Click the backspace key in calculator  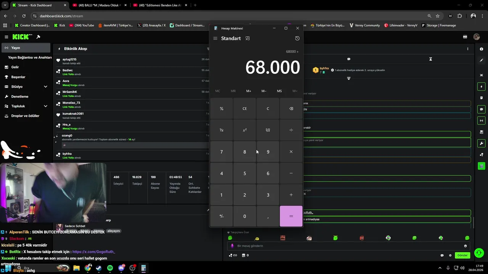tap(291, 108)
